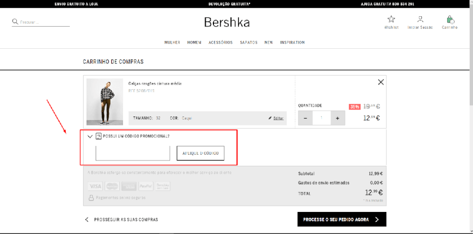Click Envio gratuito a loja banner text
This screenshot has width=473, height=234.
[x=76, y=4]
